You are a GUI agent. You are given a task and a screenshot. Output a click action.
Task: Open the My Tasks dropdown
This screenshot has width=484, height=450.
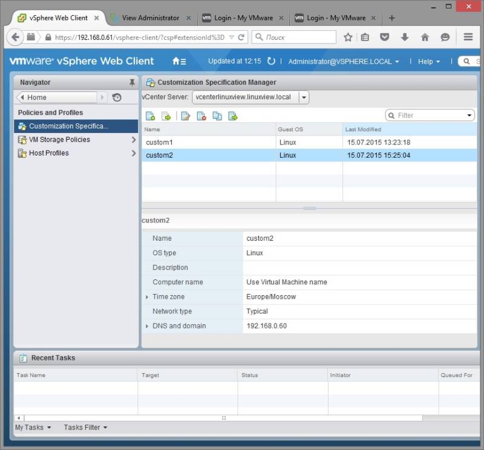tap(33, 428)
